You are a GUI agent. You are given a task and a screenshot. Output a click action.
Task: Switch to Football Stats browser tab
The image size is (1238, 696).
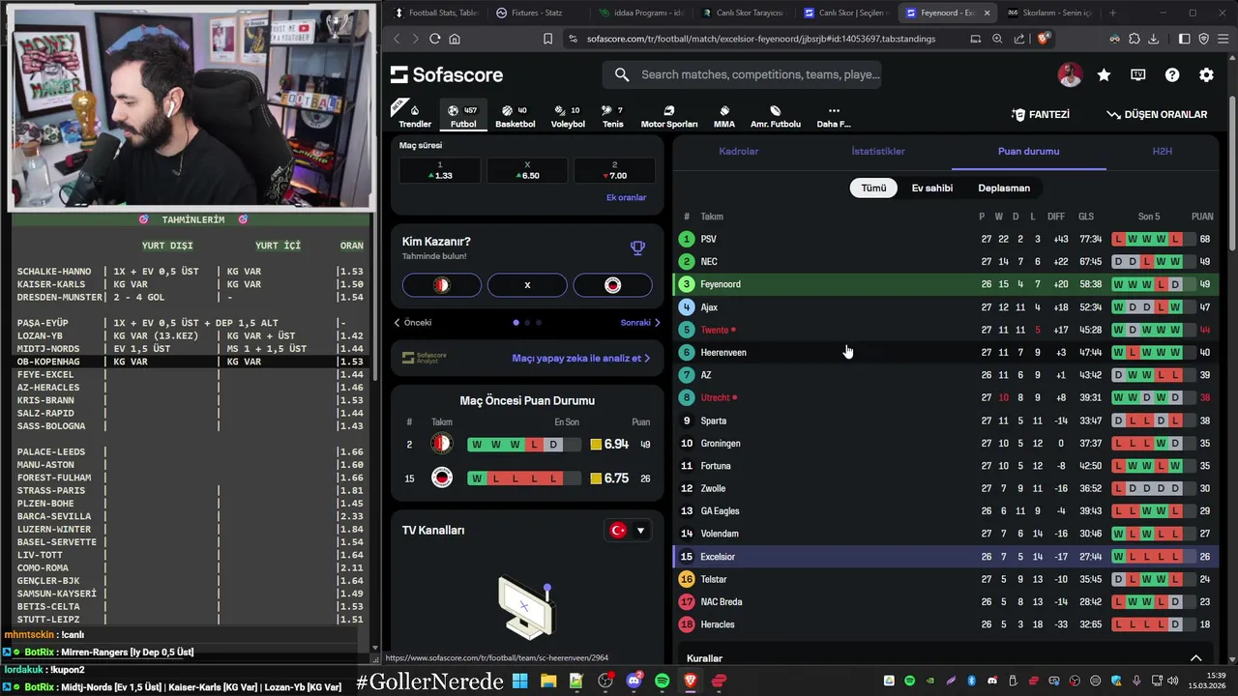(x=435, y=13)
